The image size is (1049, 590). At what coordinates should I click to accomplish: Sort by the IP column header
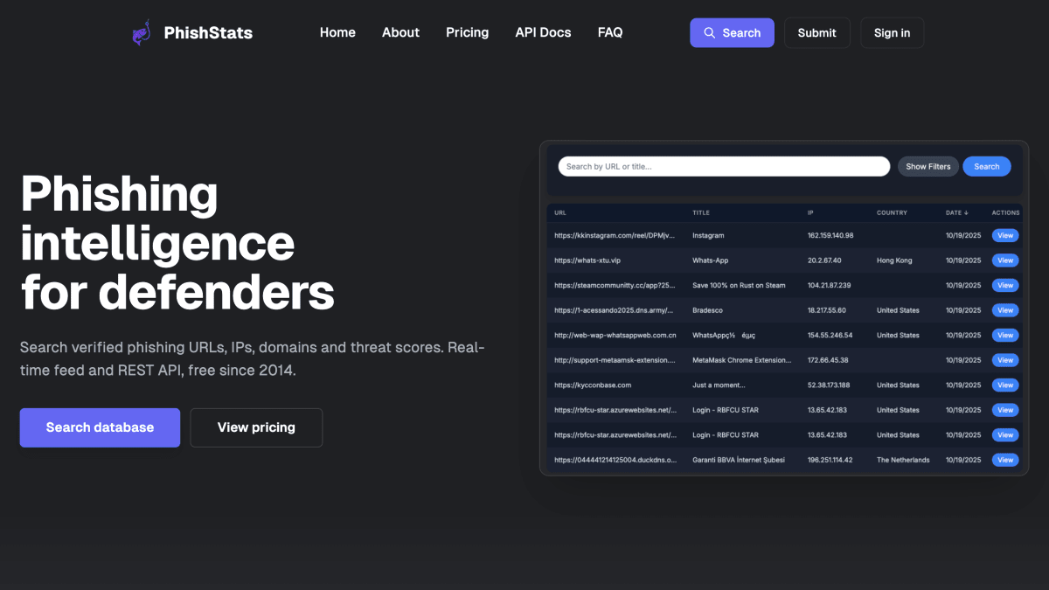coord(810,212)
